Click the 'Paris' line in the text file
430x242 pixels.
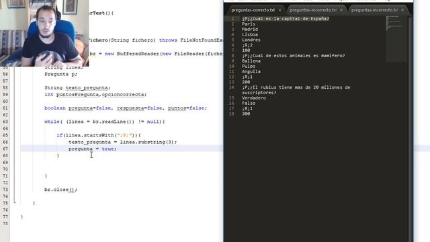coord(249,24)
